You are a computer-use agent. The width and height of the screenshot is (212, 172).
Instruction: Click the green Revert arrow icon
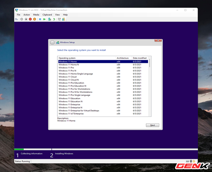(54, 19)
